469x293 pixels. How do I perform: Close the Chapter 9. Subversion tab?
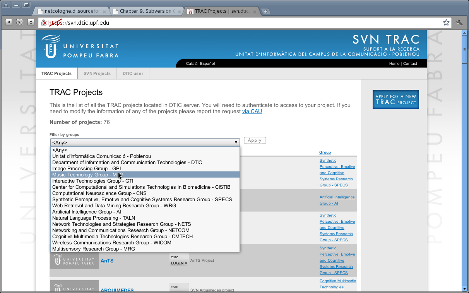click(180, 12)
